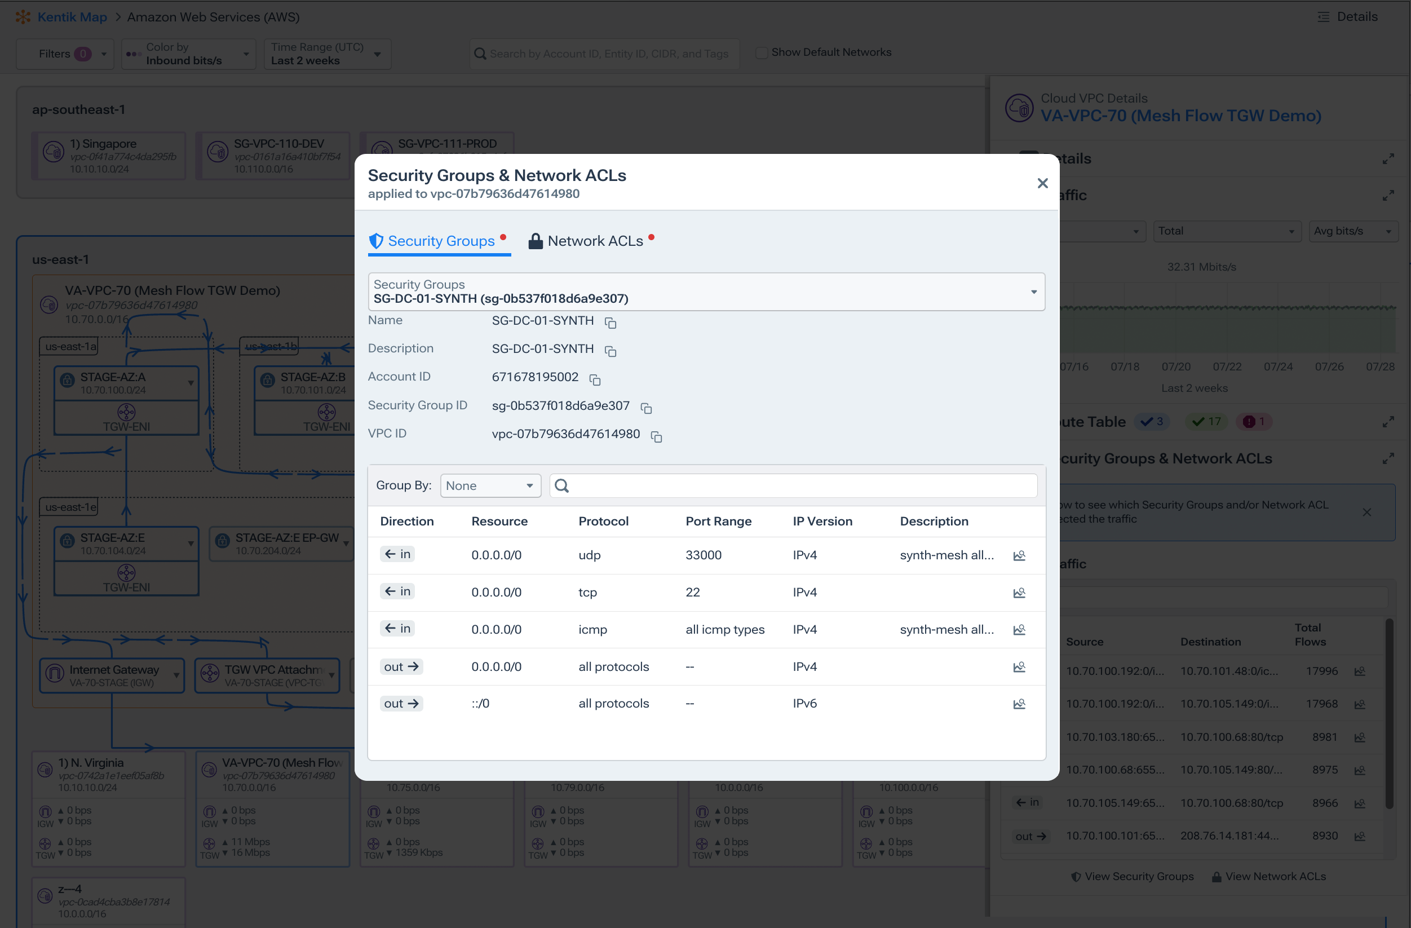Copy the VPC ID value
Screen dimensions: 1411x928
tap(656, 436)
